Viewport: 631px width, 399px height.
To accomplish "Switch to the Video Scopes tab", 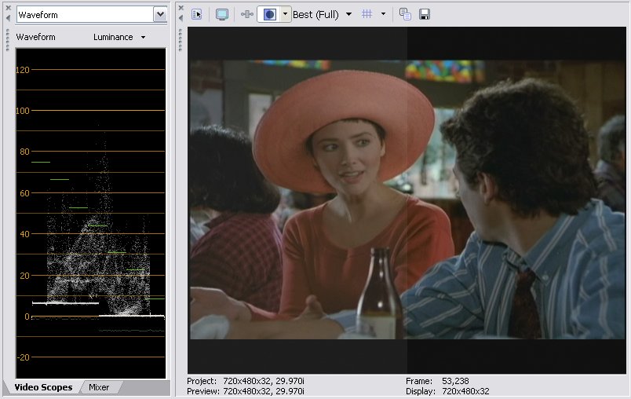I will pyautogui.click(x=43, y=387).
